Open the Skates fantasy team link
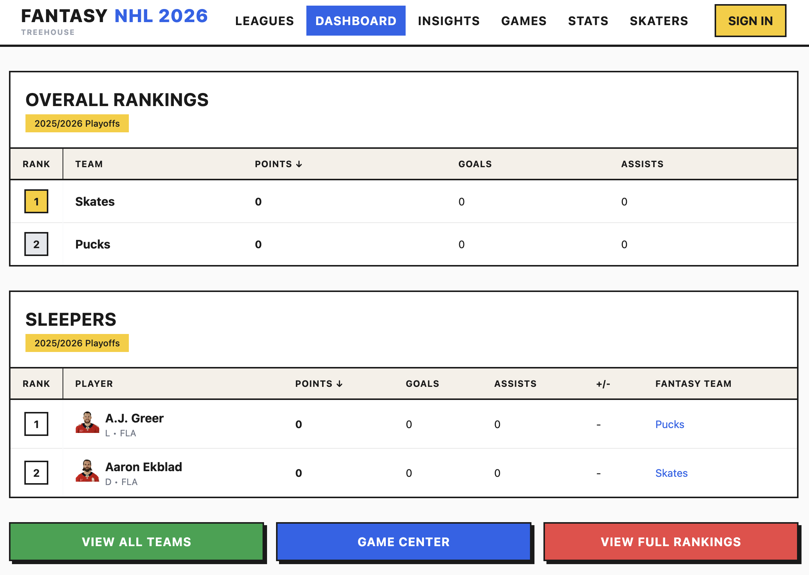 [671, 473]
